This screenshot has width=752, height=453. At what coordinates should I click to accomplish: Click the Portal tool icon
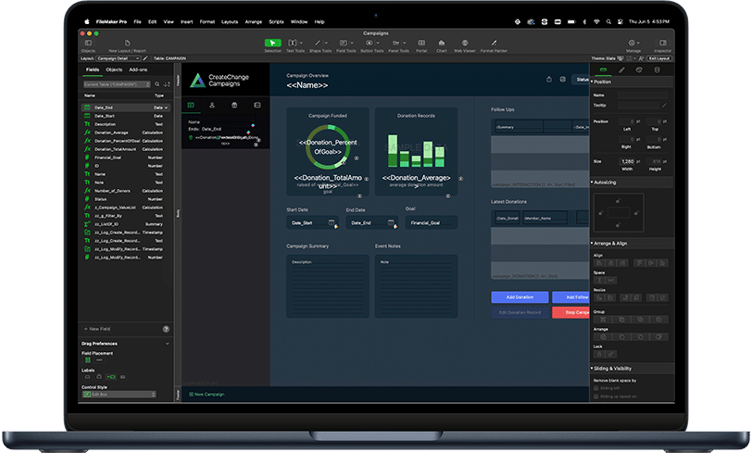[421, 43]
